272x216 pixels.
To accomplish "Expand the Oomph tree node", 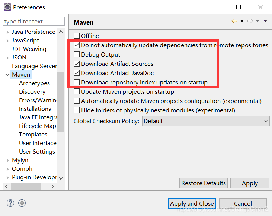I will 7,169.
